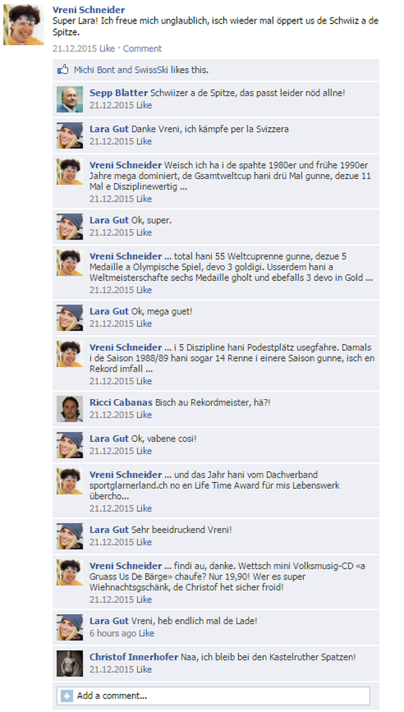Click the plus icon in the comment box

point(67,695)
